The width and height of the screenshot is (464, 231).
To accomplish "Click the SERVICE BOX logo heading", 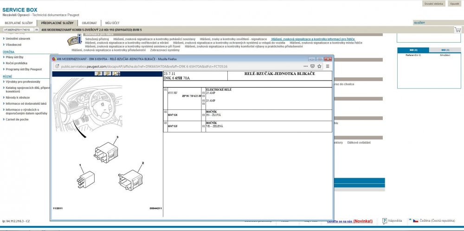I will [x=20, y=10].
